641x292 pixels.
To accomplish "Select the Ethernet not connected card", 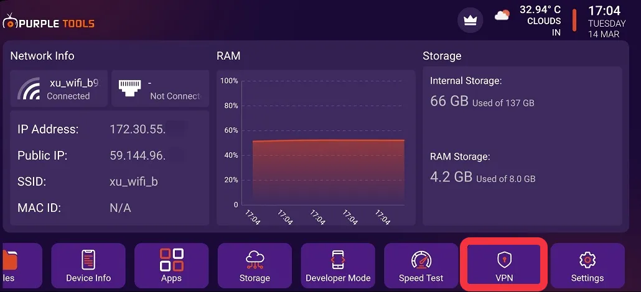I will (x=161, y=89).
